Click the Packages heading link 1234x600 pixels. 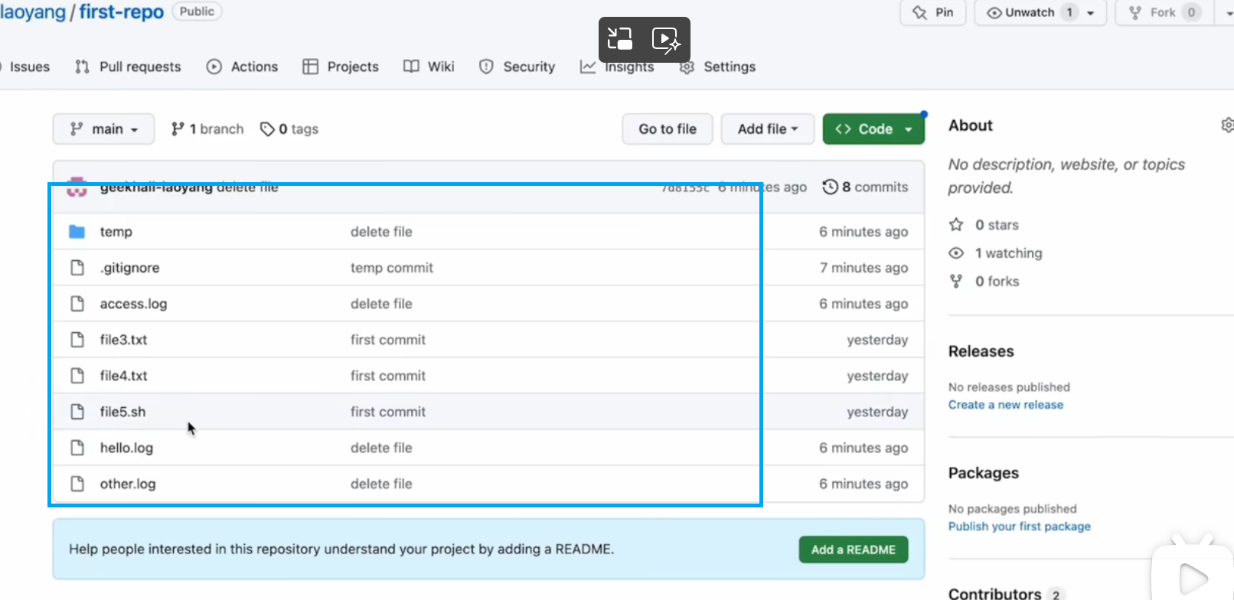984,473
